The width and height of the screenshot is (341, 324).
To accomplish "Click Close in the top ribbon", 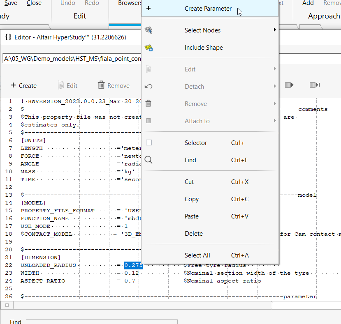I will tap(34, 3).
